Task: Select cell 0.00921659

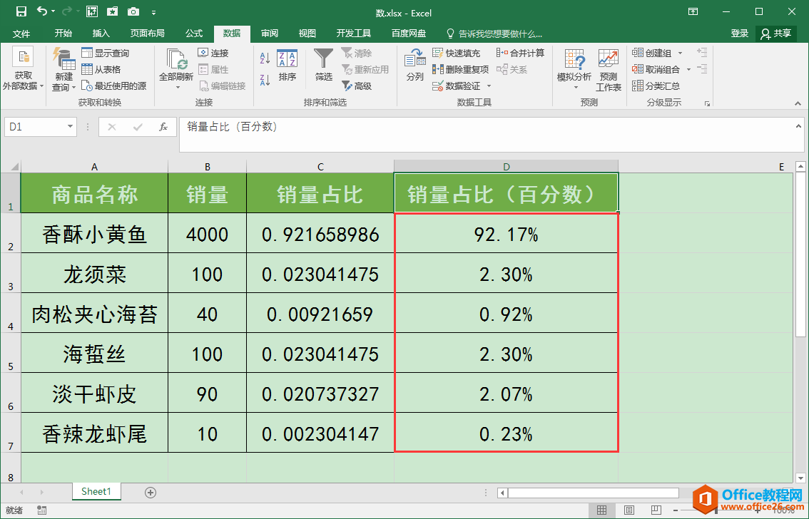Action: (x=320, y=314)
